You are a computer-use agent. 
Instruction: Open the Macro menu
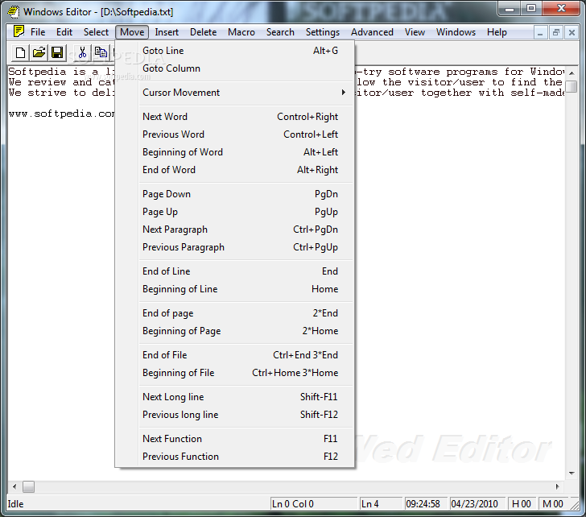(x=241, y=32)
